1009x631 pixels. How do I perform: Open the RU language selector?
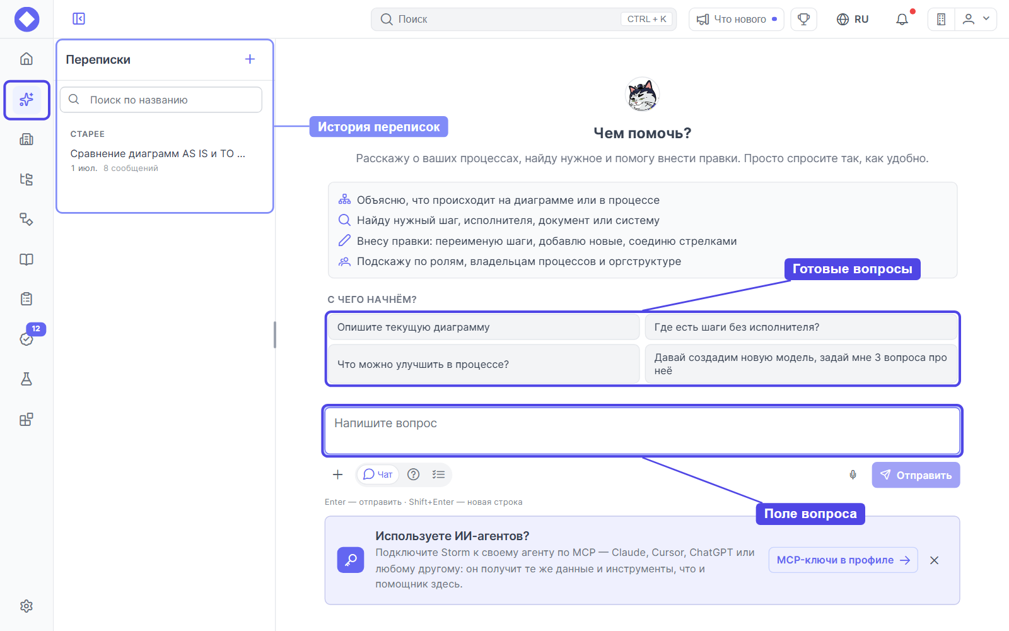853,19
